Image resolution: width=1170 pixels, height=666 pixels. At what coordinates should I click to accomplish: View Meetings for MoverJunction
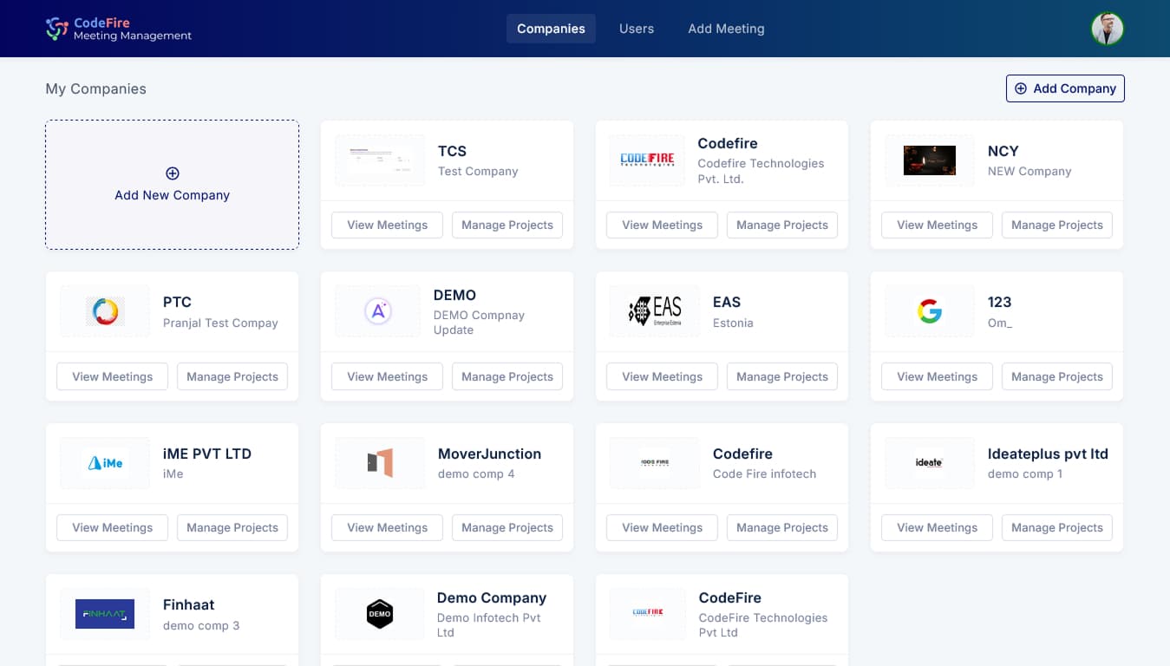(x=387, y=527)
